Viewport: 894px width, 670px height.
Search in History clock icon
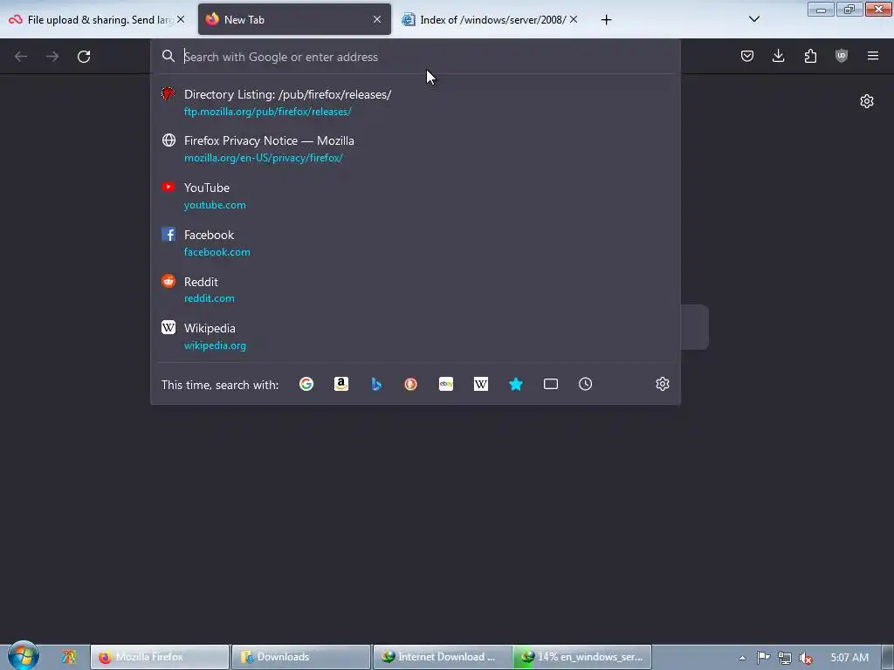click(586, 384)
